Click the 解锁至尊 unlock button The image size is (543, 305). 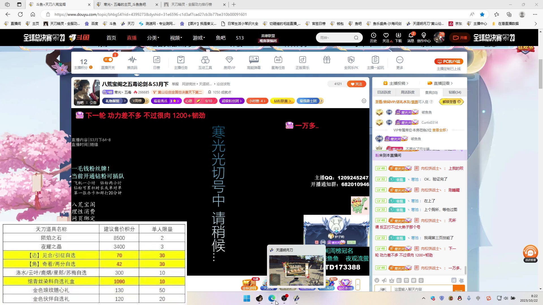click(x=451, y=102)
